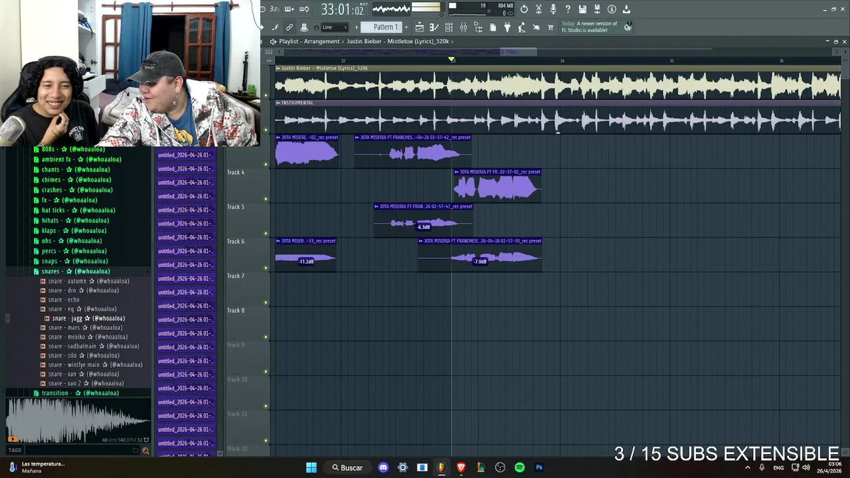The width and height of the screenshot is (850, 478).
Task: Click the -6.3dB clip volume label
Action: 424,227
